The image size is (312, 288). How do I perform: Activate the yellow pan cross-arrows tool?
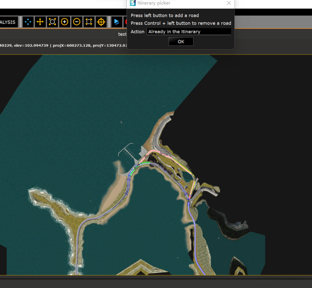click(40, 22)
